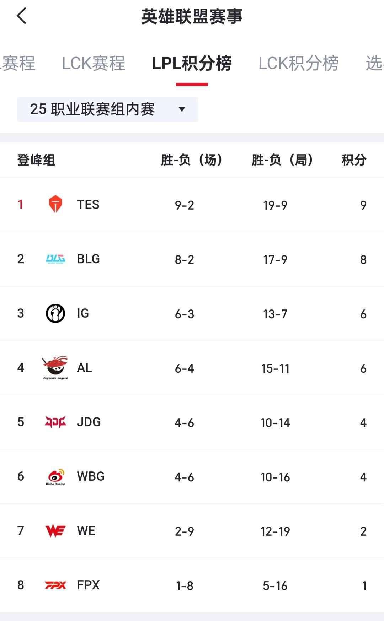
Task: Expand the 25 职业联赛组内赛 dropdown
Action: [x=108, y=109]
